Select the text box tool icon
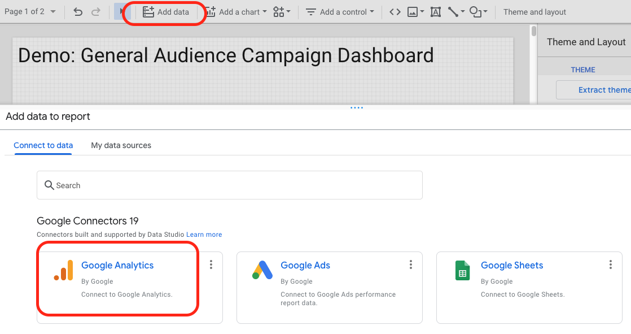 435,12
